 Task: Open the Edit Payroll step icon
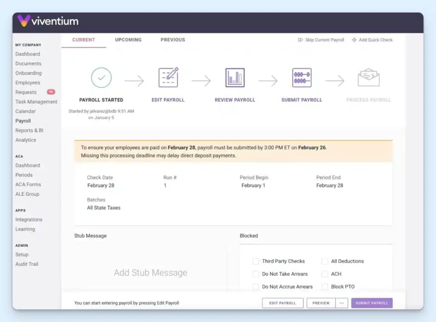[x=168, y=77]
